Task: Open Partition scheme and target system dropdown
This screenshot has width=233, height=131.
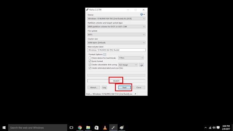Action: tap(116, 27)
